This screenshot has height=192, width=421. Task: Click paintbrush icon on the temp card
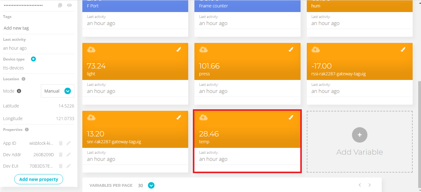(291, 117)
